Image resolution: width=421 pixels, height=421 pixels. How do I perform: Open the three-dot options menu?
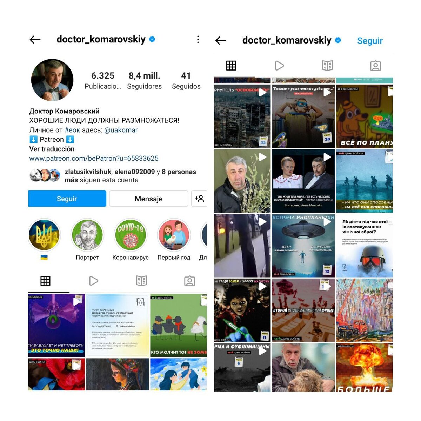(x=198, y=39)
